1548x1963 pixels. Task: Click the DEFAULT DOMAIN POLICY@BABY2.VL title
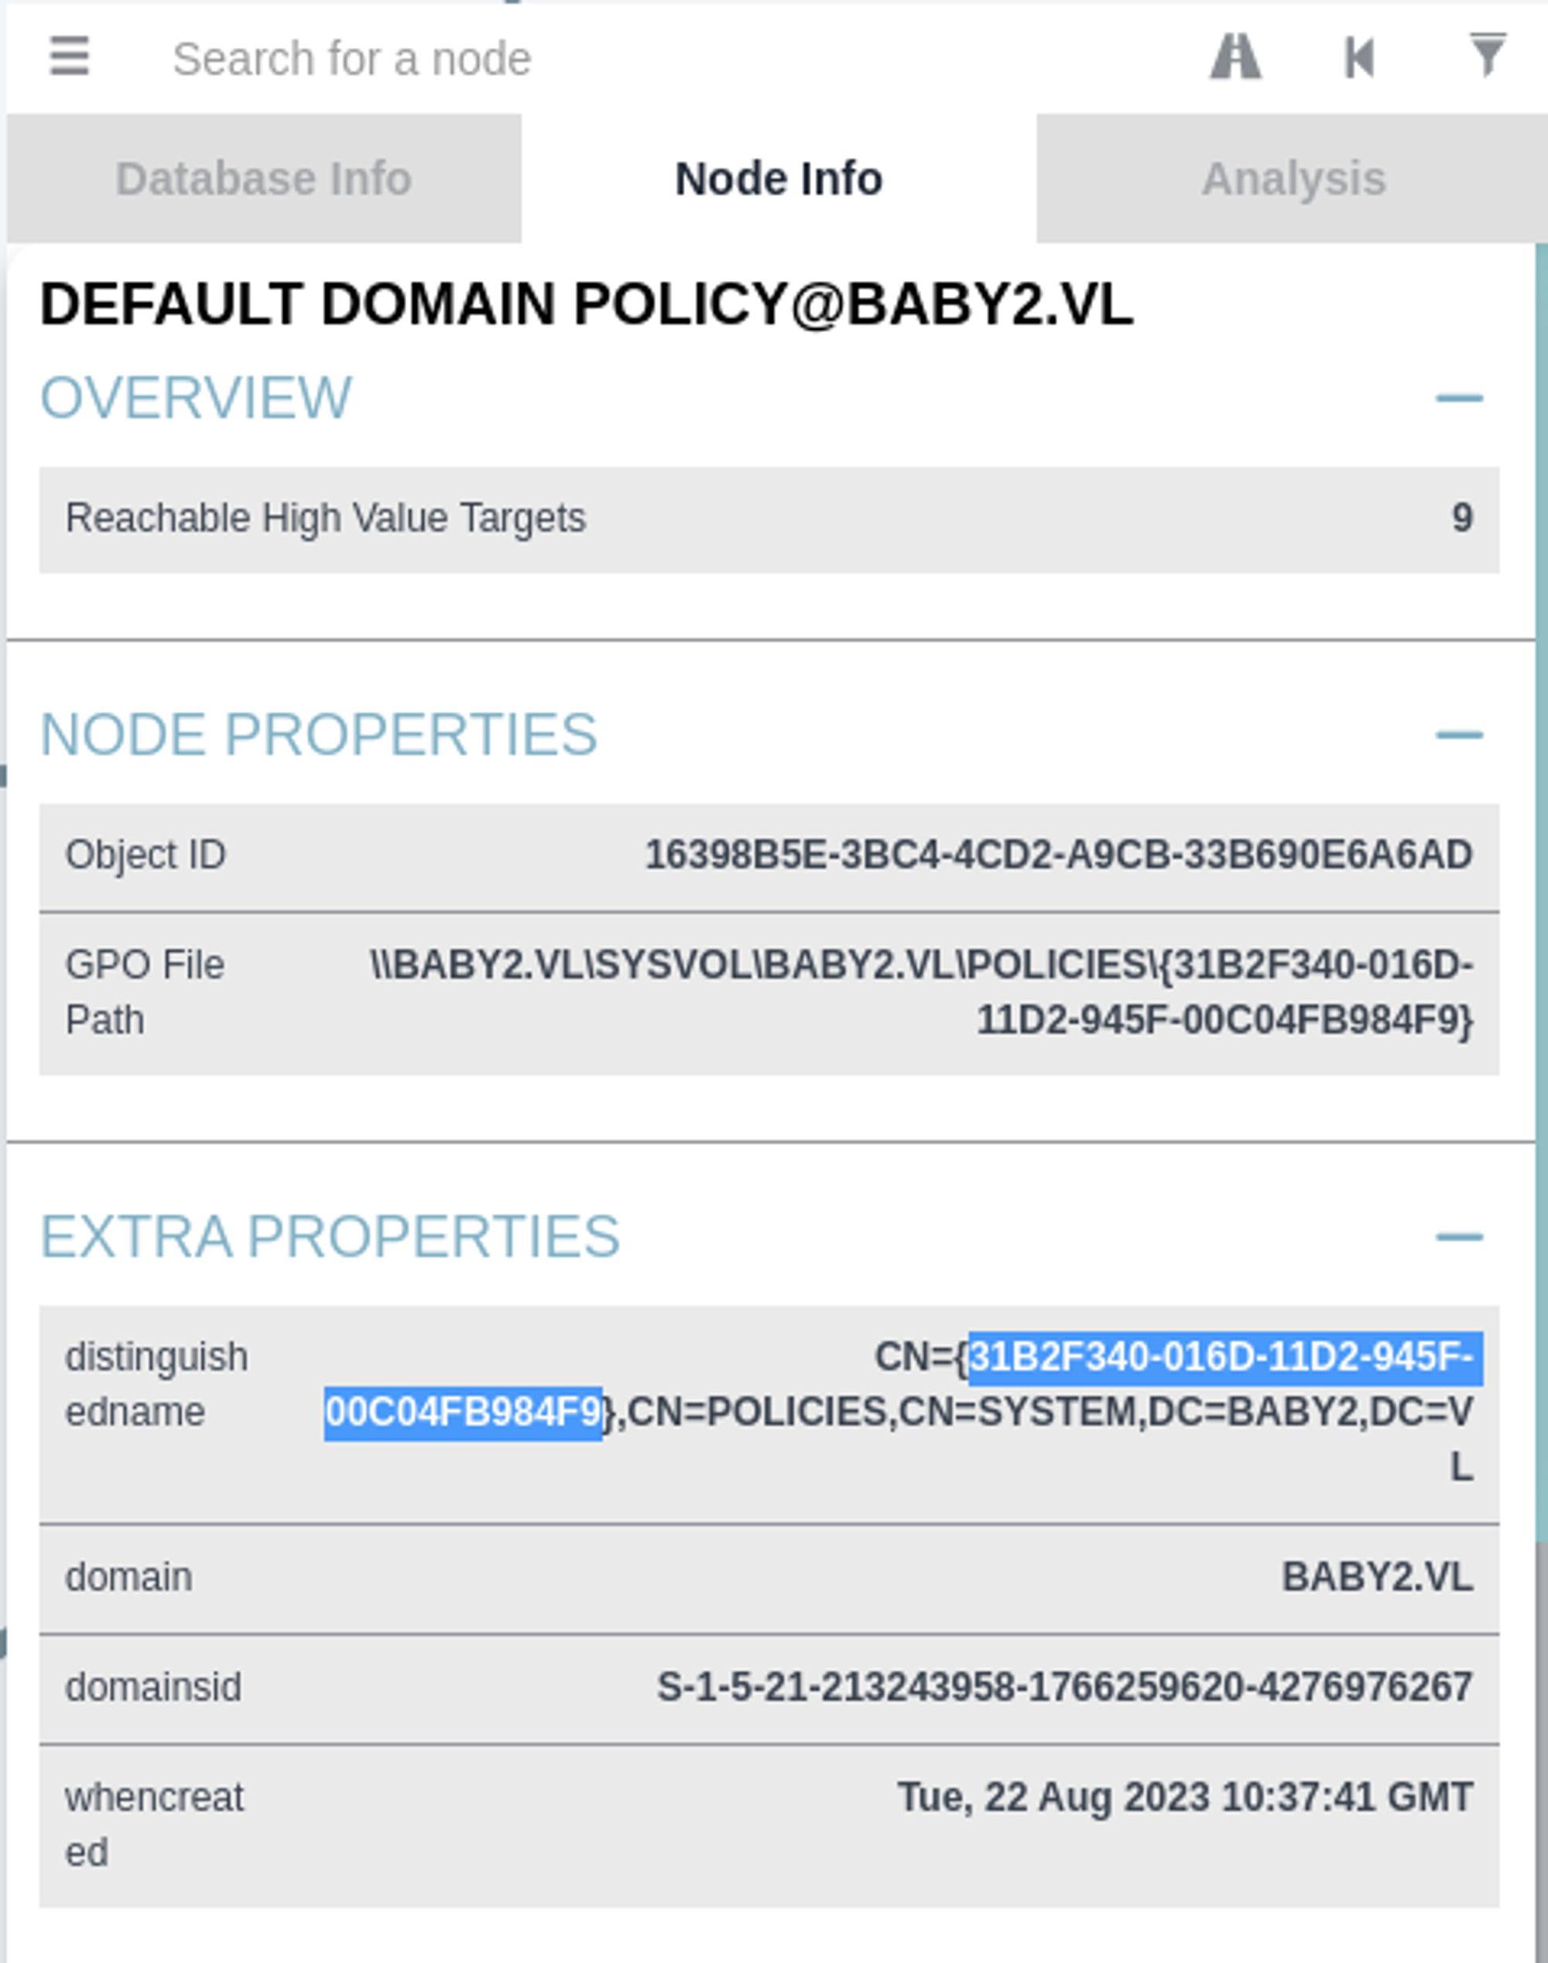pyautogui.click(x=587, y=304)
